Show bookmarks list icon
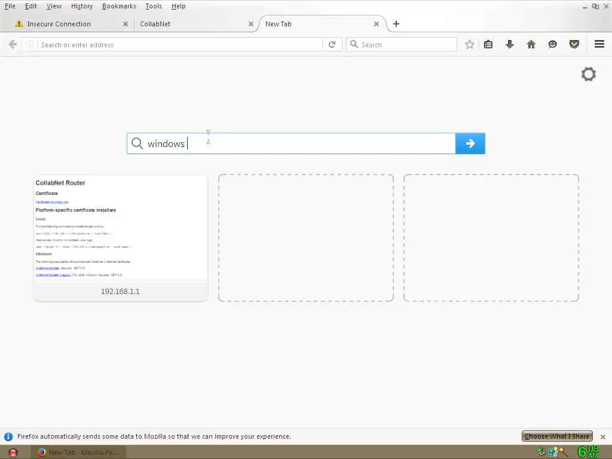The height and width of the screenshot is (459, 612). click(x=488, y=44)
